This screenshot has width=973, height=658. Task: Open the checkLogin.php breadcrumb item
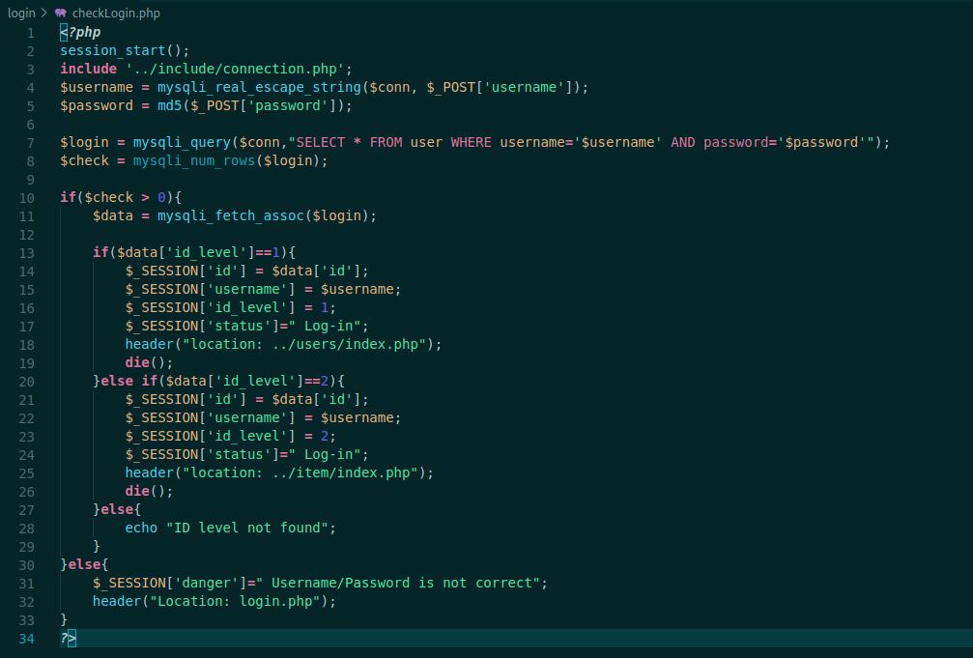coord(116,13)
